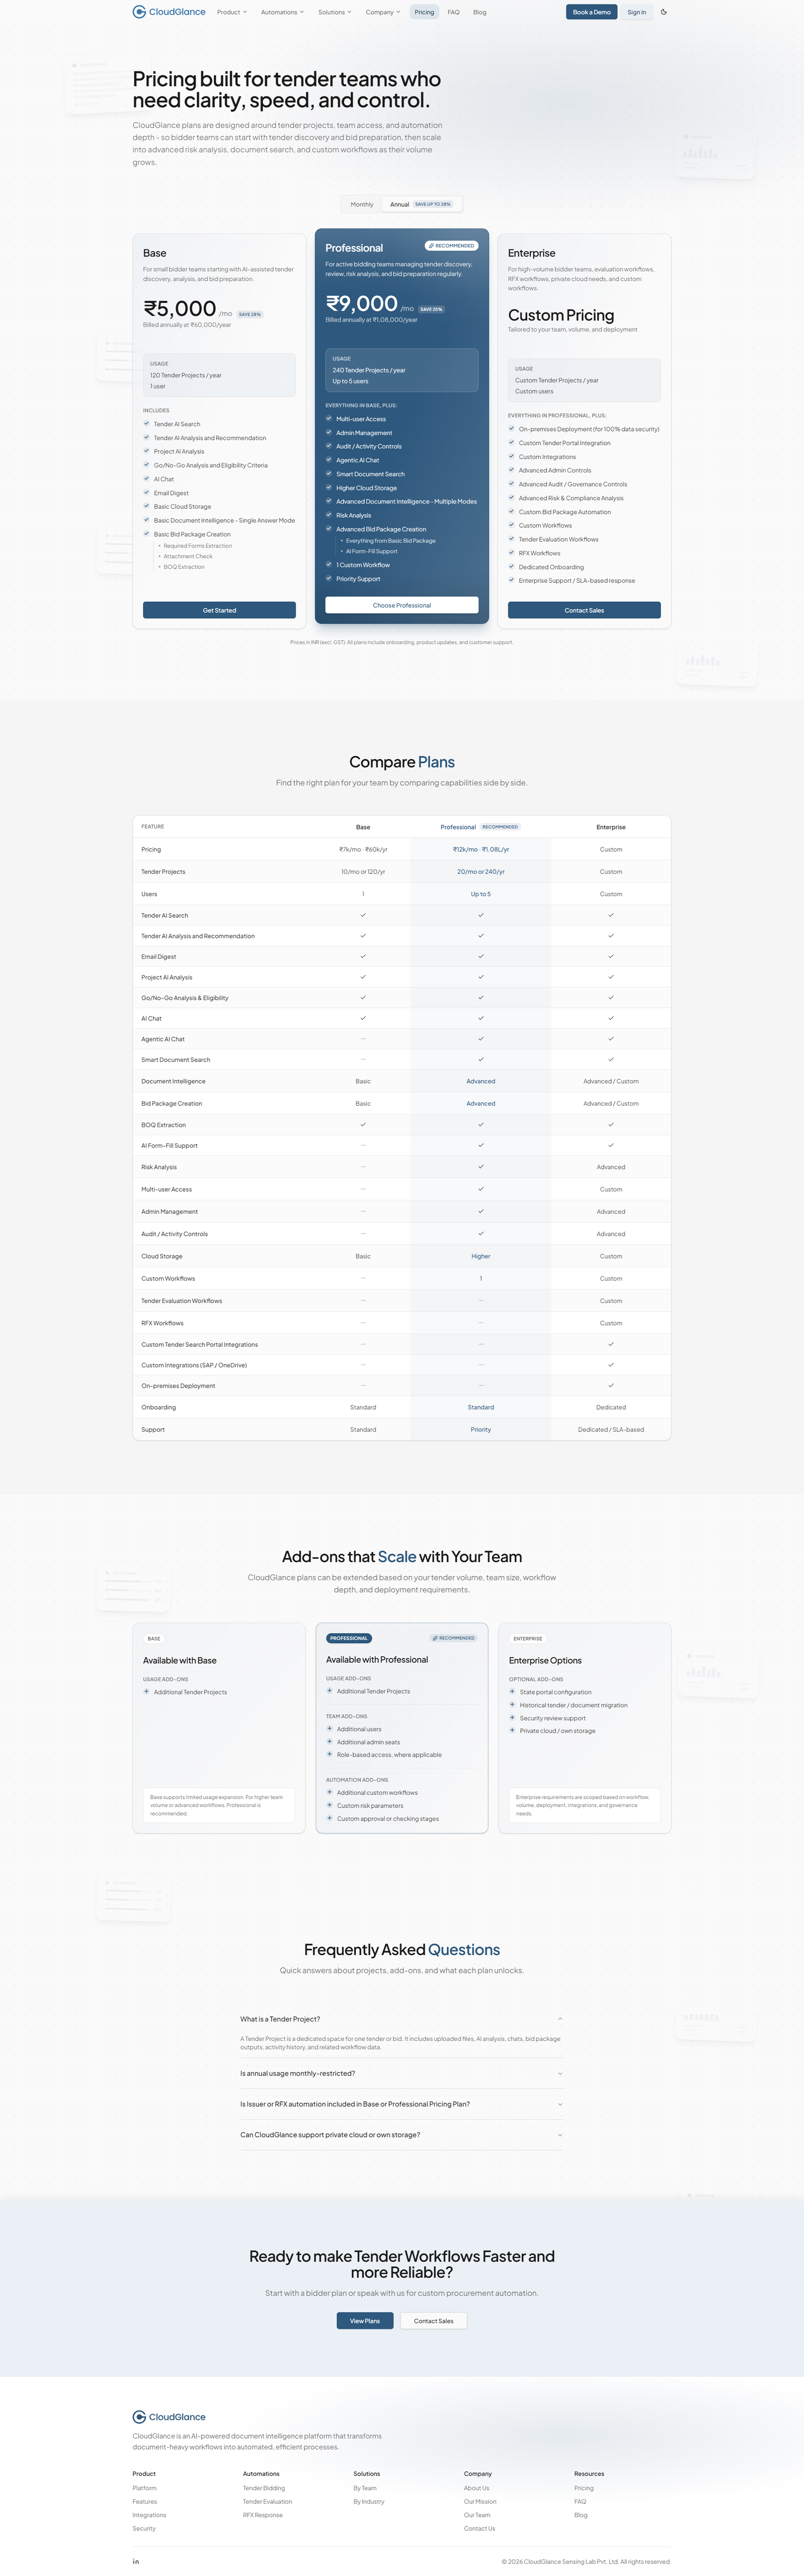Open the Our Mission footer link
Screen dimensions: 804x2576
[x=480, y=2501]
